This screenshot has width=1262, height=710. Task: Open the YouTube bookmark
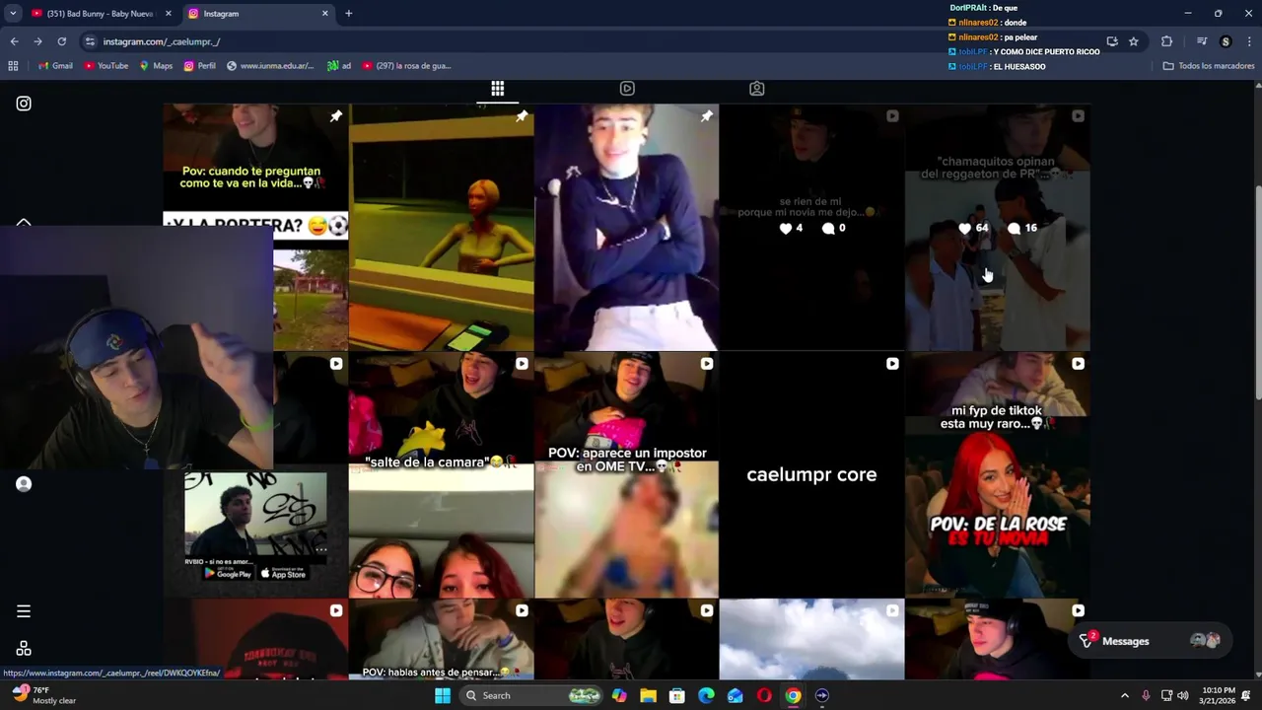click(x=106, y=66)
